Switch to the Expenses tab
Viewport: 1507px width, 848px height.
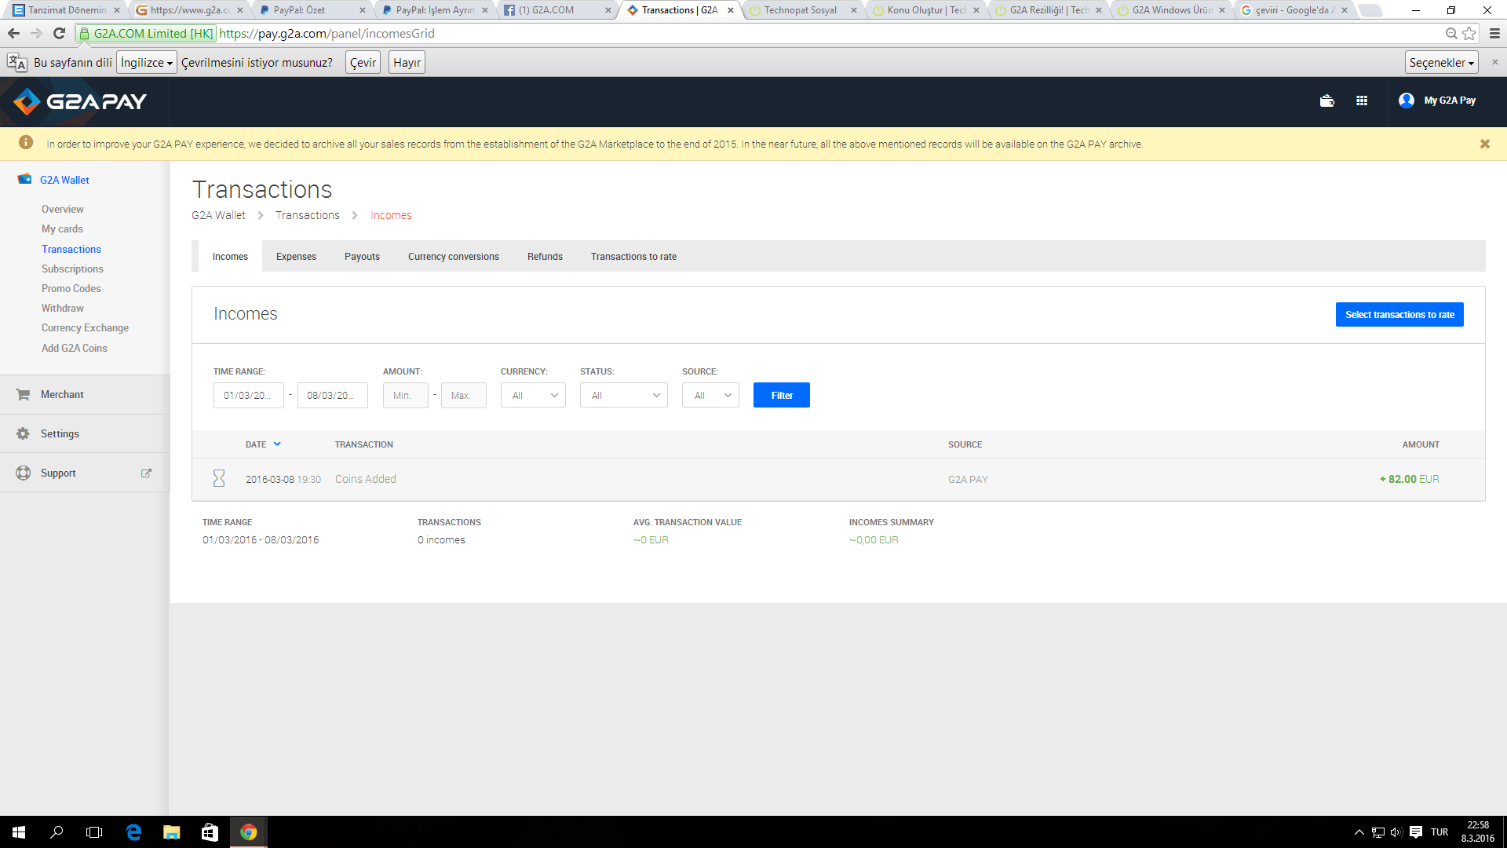click(x=296, y=257)
